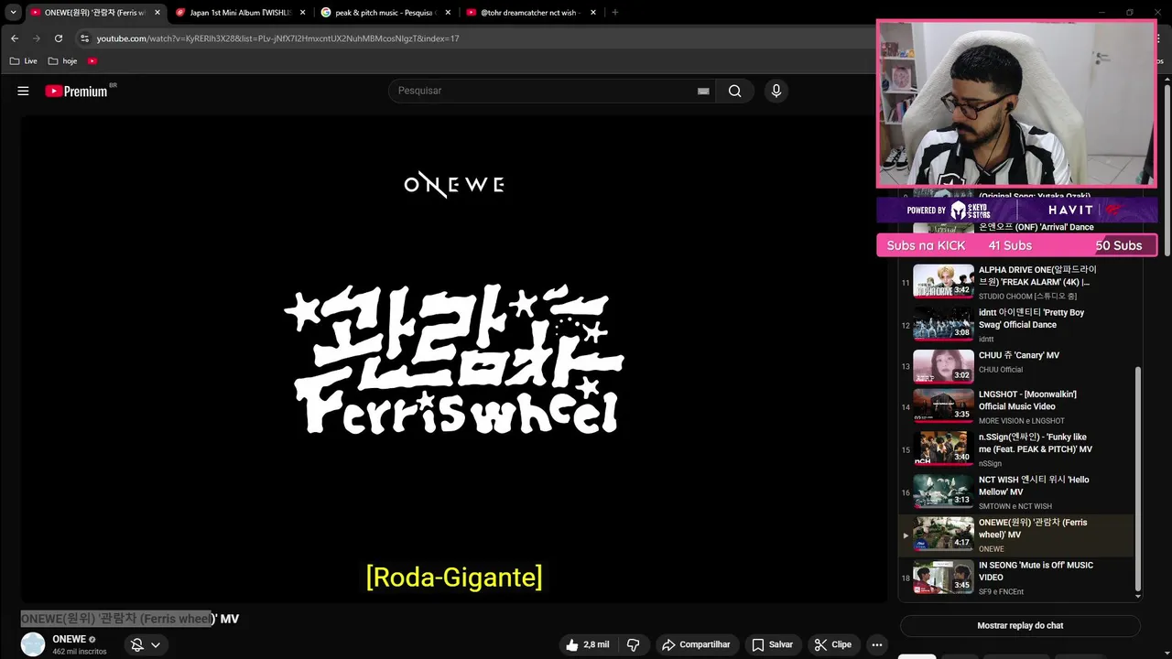Click 'SMTOWN e NCT WISH' channel text
The height and width of the screenshot is (659, 1172).
pos(1015,506)
